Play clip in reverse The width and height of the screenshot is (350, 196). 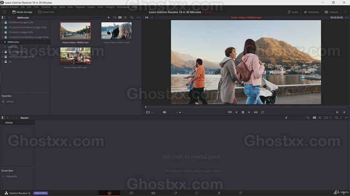(236, 112)
